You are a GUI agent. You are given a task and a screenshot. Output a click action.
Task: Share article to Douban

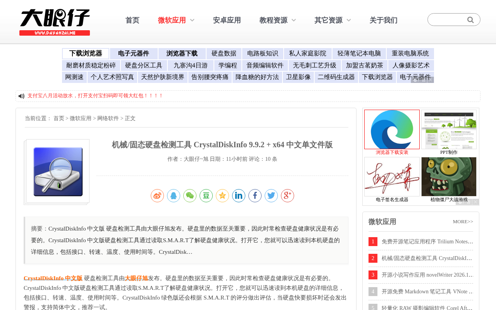pos(206,196)
